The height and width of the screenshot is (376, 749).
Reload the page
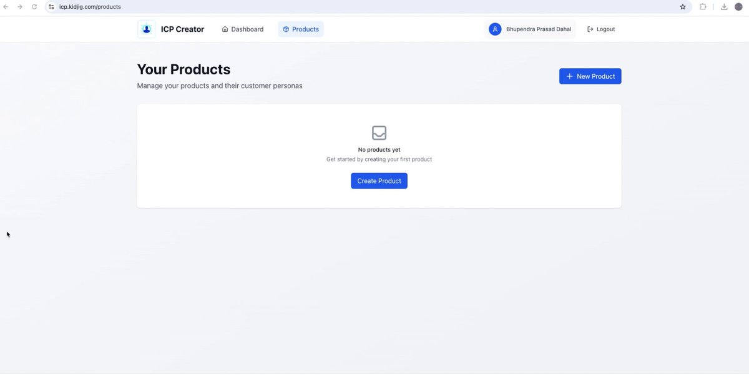coord(34,7)
